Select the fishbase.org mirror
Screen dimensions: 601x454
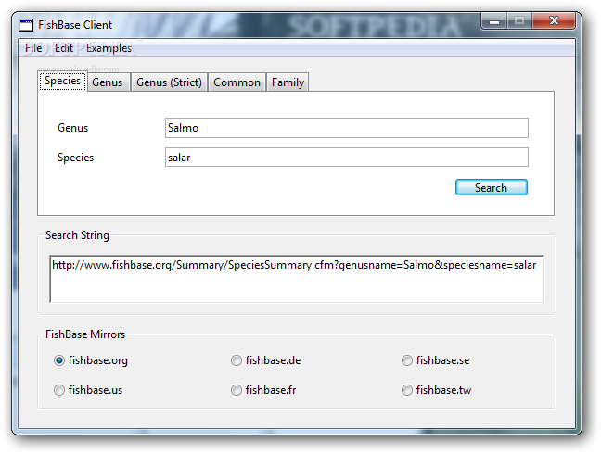click(91, 360)
